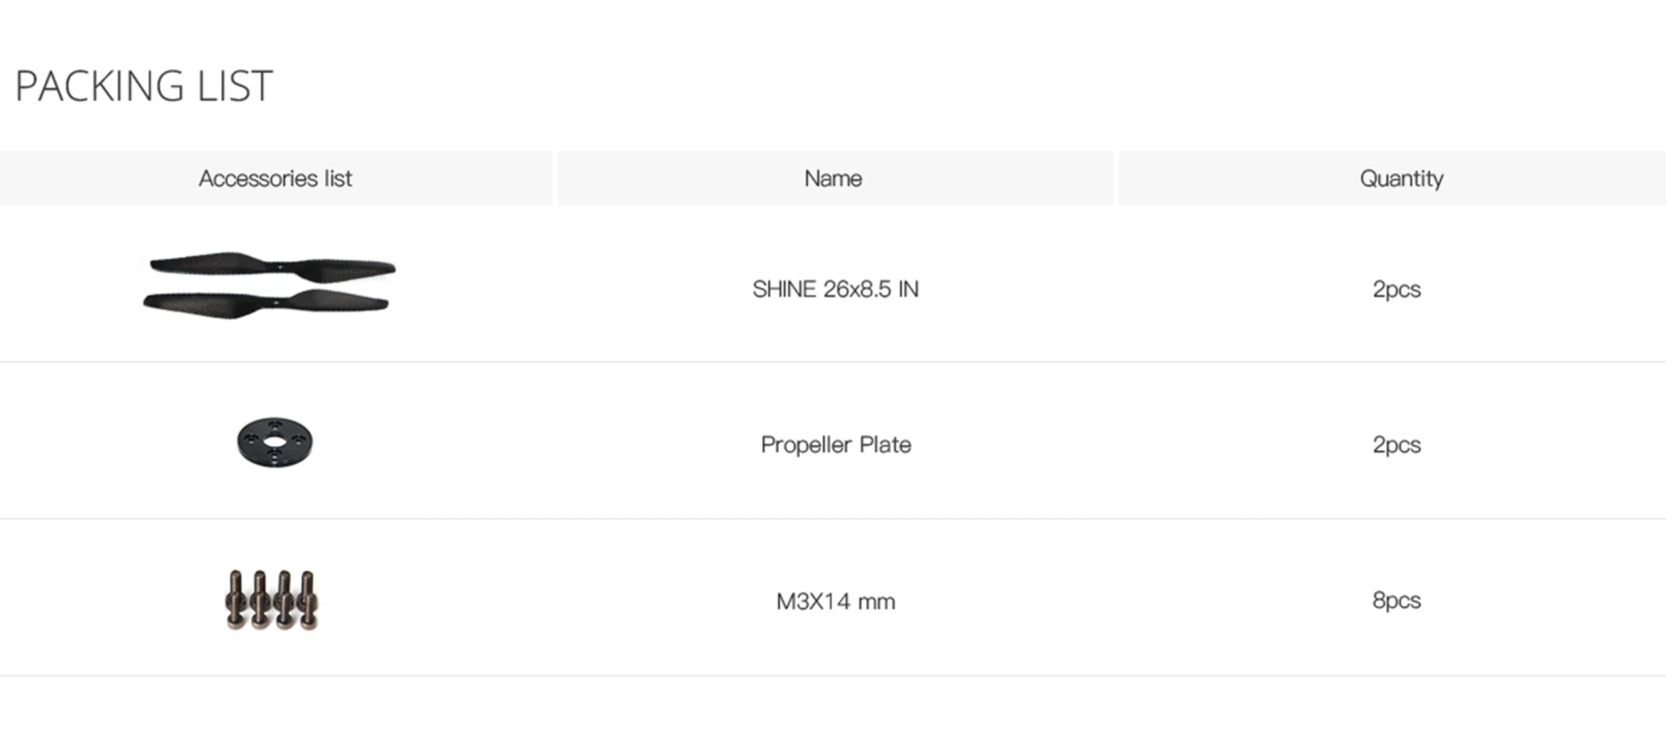Click the center hole of the propeller plate

tap(274, 442)
